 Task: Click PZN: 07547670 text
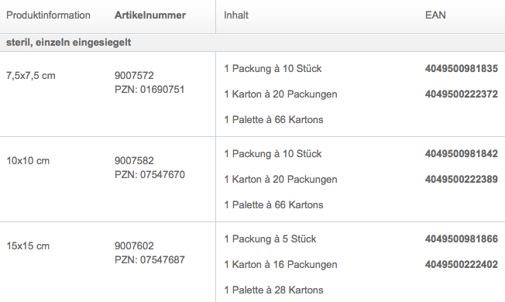click(x=149, y=174)
